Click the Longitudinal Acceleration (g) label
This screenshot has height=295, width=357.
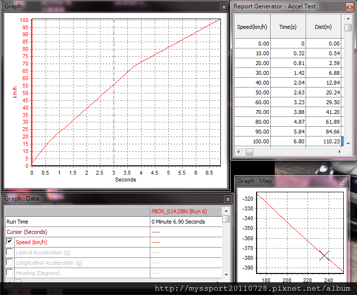(x=49, y=263)
